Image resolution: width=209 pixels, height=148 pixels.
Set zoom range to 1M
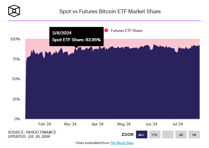click(194, 135)
